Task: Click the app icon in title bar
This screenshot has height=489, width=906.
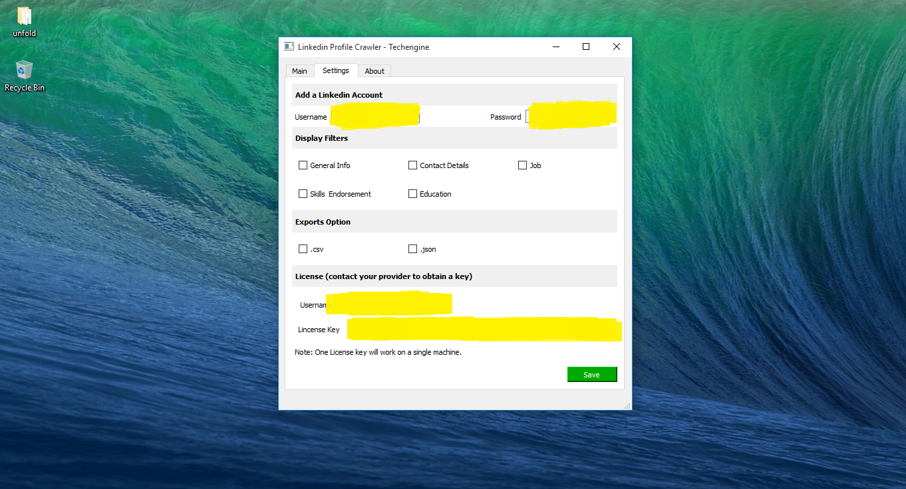Action: pos(289,47)
